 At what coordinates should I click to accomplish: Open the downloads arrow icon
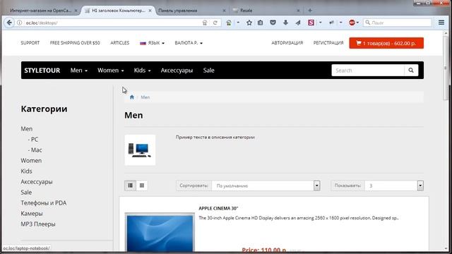(x=285, y=23)
